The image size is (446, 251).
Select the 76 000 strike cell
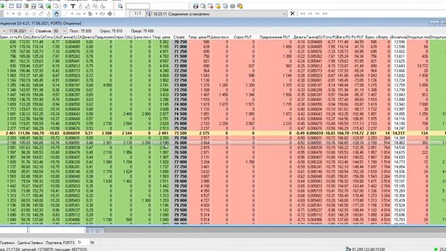click(x=180, y=142)
